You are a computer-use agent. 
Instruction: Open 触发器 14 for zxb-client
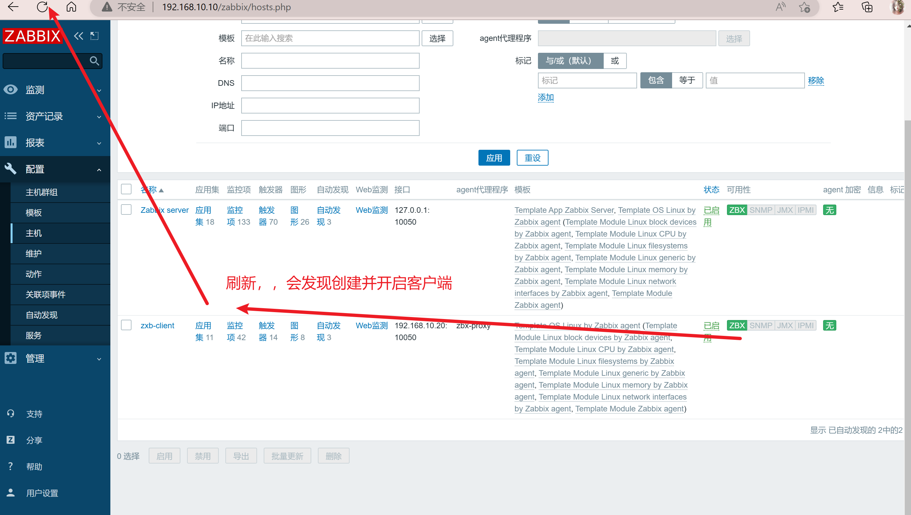pyautogui.click(x=268, y=332)
